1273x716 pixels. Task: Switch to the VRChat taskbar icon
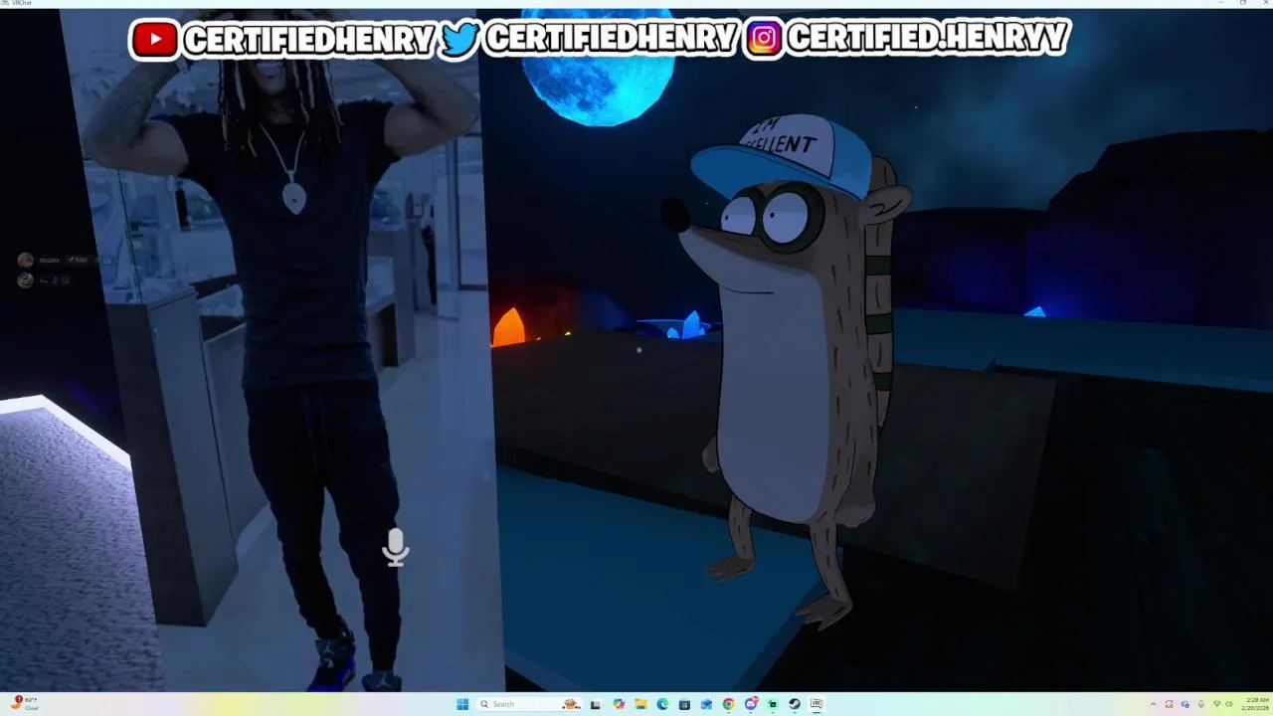[817, 704]
